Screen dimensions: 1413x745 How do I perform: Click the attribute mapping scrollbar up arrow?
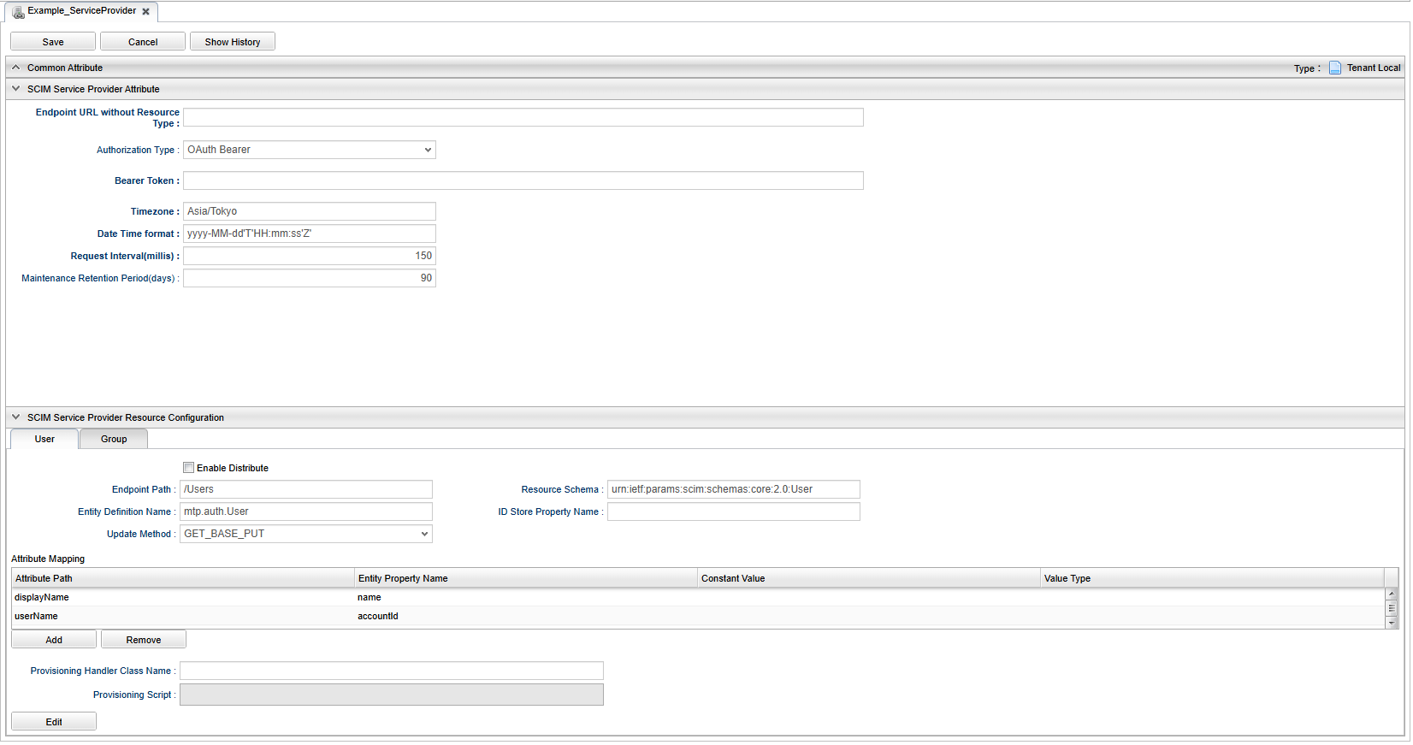[x=1392, y=594]
